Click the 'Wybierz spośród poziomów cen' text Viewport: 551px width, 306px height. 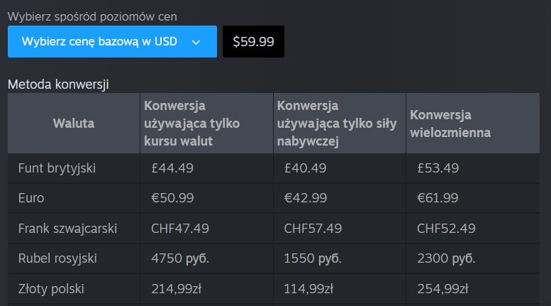(x=92, y=16)
